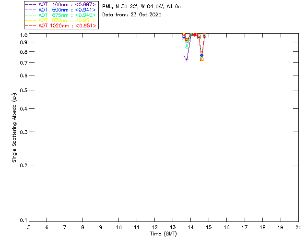This screenshot has width=307, height=246.
Task: Click x-axis tick label 5
Action: [29, 227]
